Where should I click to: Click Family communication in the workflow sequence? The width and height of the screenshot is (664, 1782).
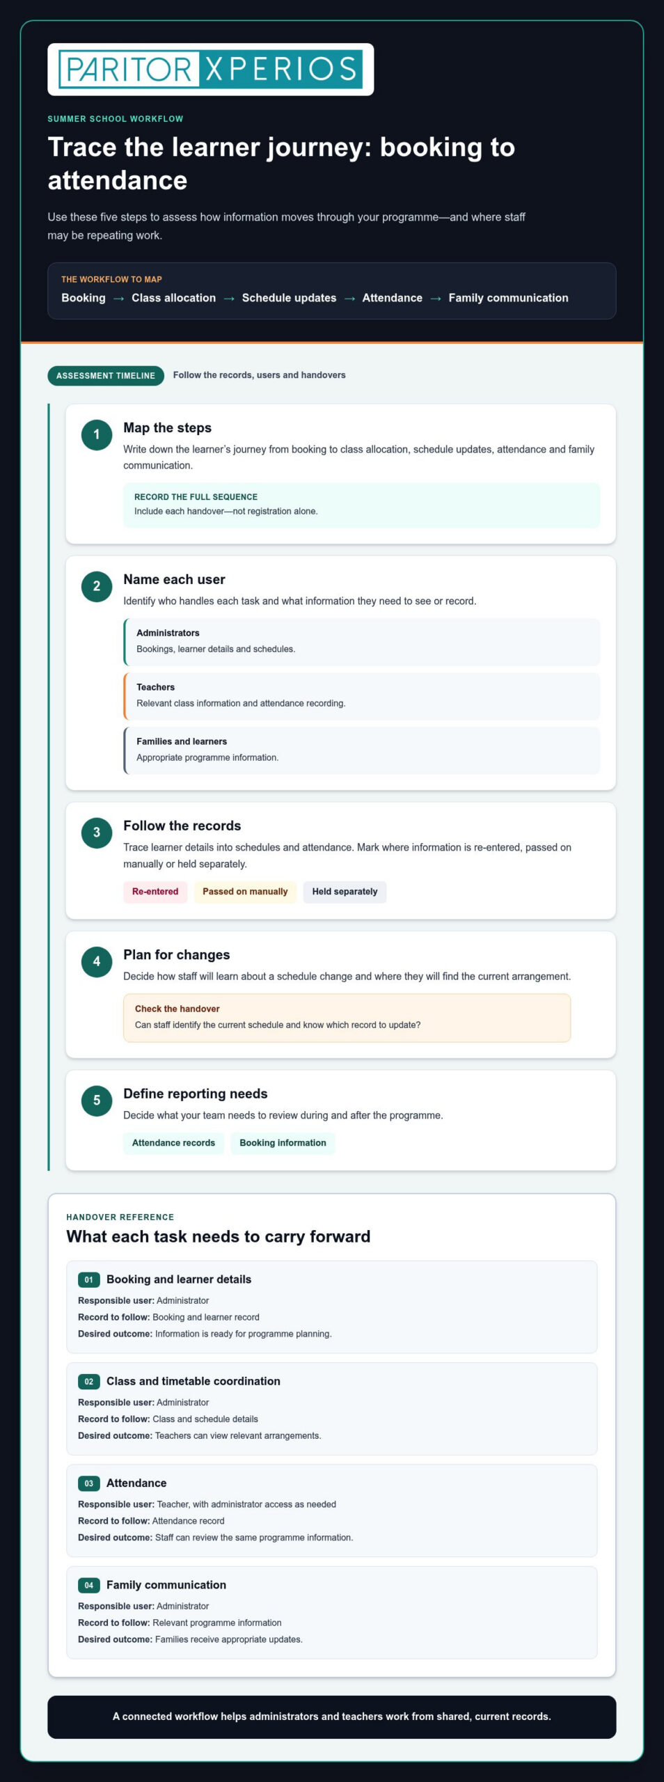point(508,298)
